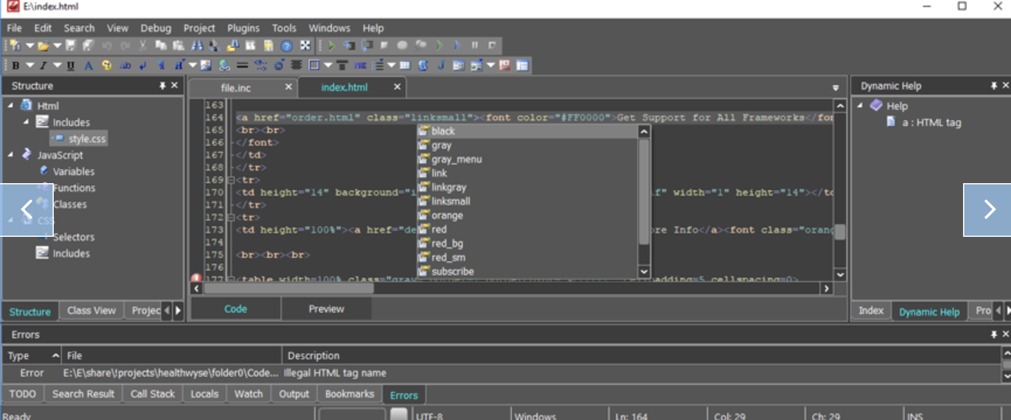
Task: Click the color palette icon
Action: point(106,65)
